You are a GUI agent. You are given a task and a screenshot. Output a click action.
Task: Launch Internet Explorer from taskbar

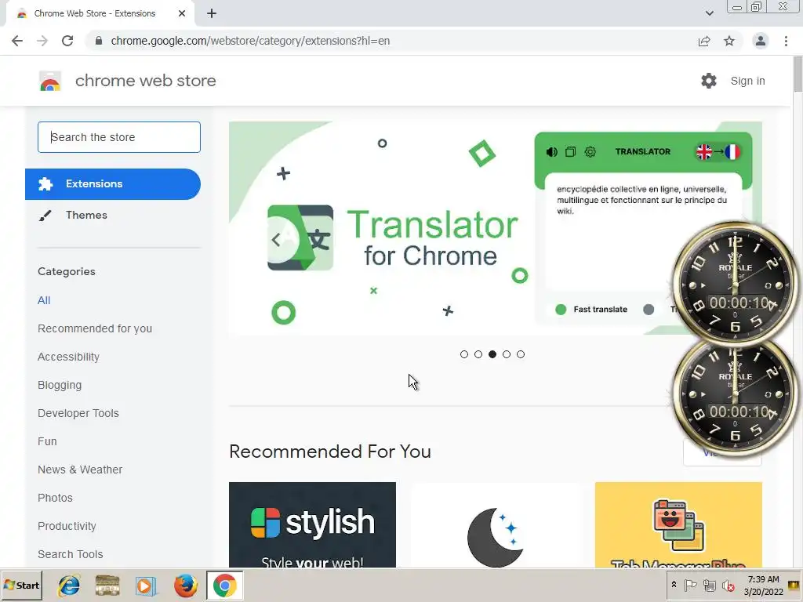(69, 586)
